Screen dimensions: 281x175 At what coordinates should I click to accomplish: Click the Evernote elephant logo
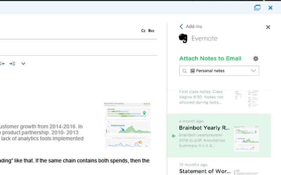coord(183,38)
